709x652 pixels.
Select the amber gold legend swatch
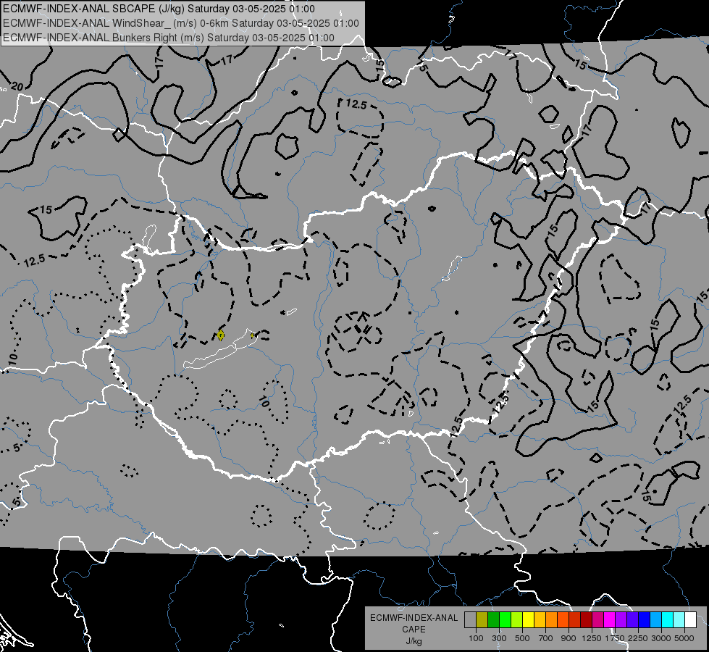[540, 619]
